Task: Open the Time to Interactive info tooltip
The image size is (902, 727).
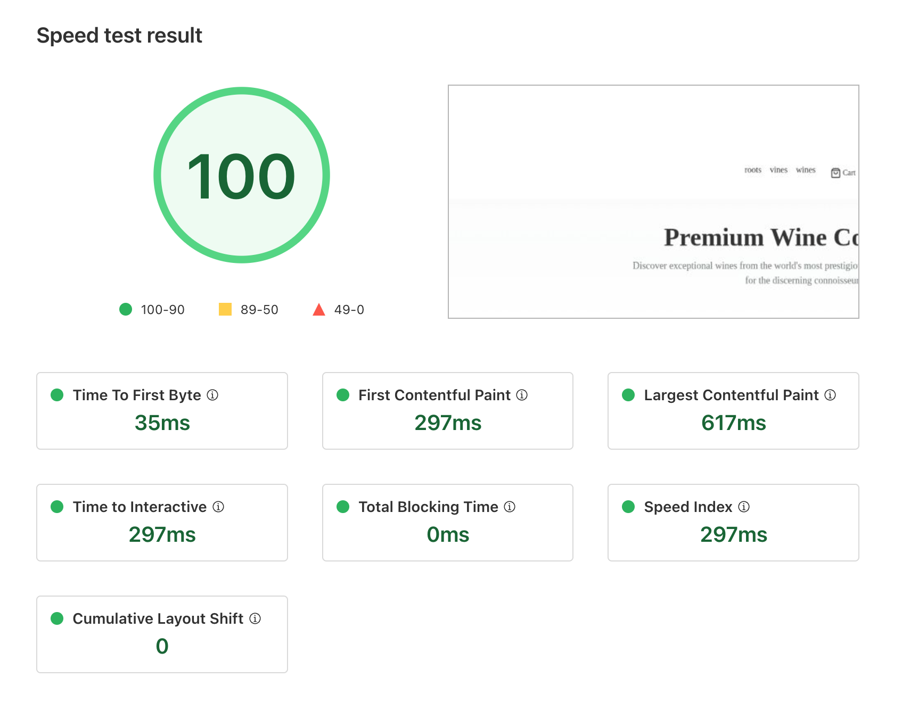Action: tap(218, 507)
